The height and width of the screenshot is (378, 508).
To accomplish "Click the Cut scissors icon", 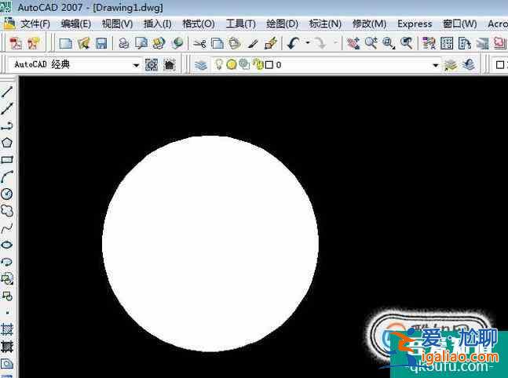I will click(x=199, y=43).
